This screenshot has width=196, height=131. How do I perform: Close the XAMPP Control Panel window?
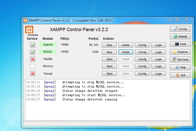(187, 19)
